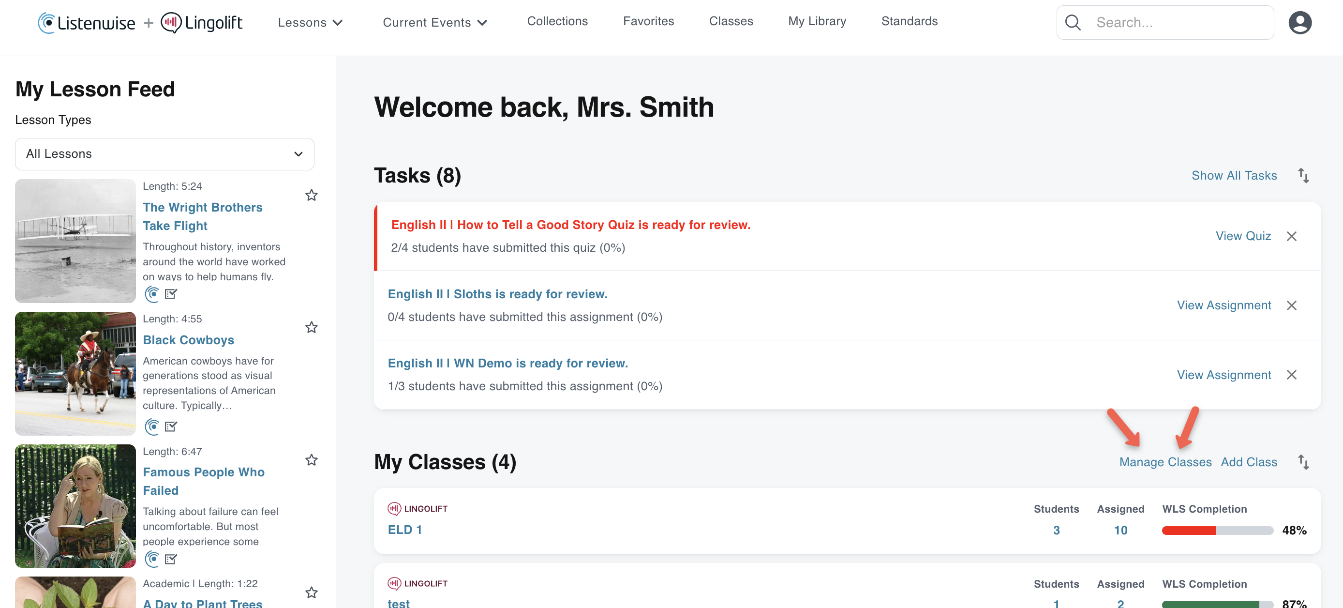Expand the Current Events dropdown

pos(435,22)
